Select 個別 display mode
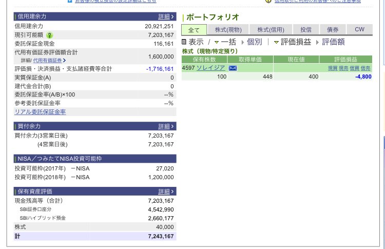 tap(255, 42)
